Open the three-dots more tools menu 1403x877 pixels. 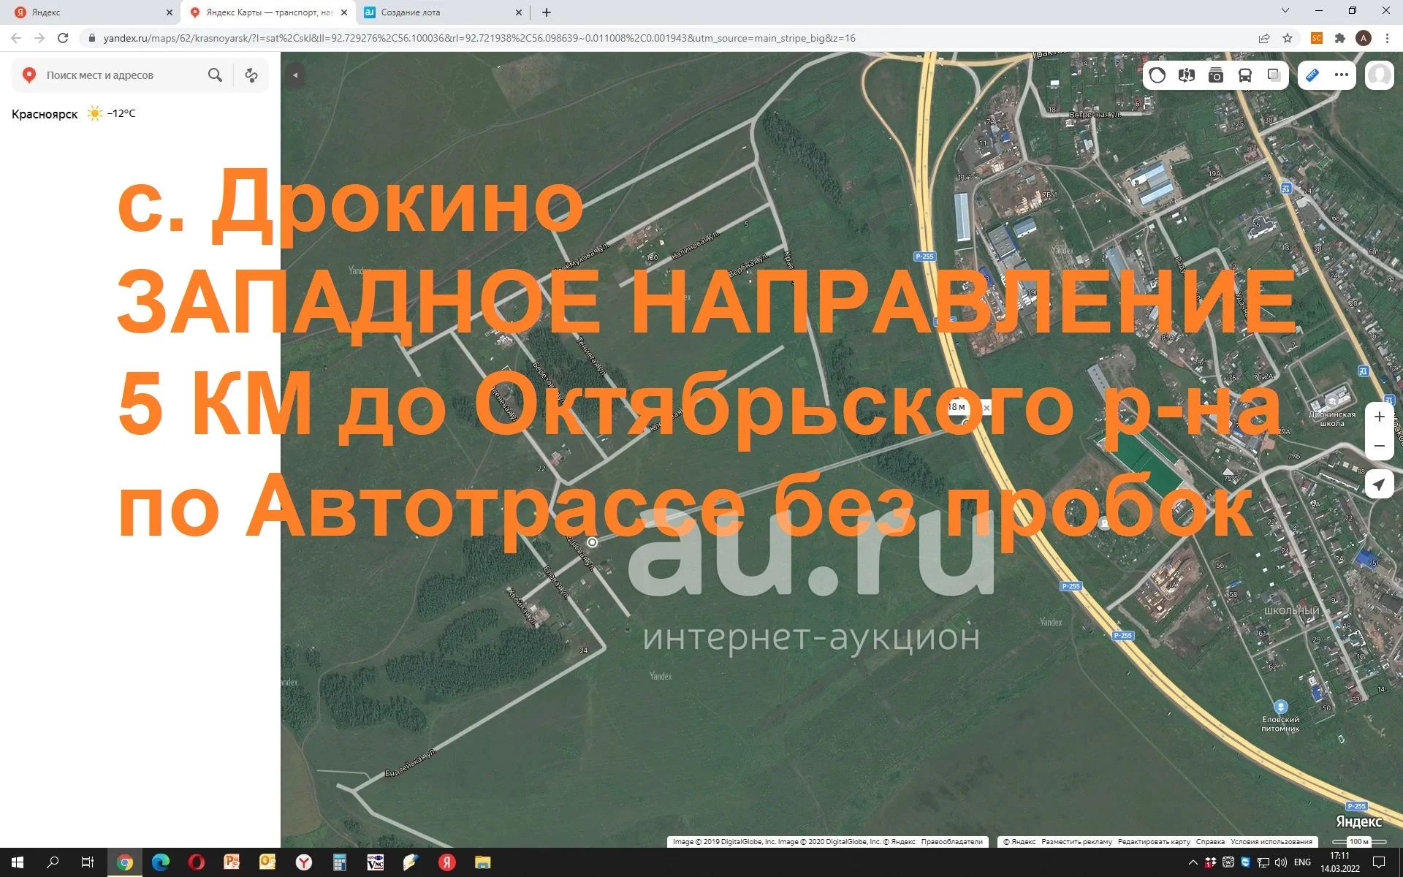point(1342,75)
